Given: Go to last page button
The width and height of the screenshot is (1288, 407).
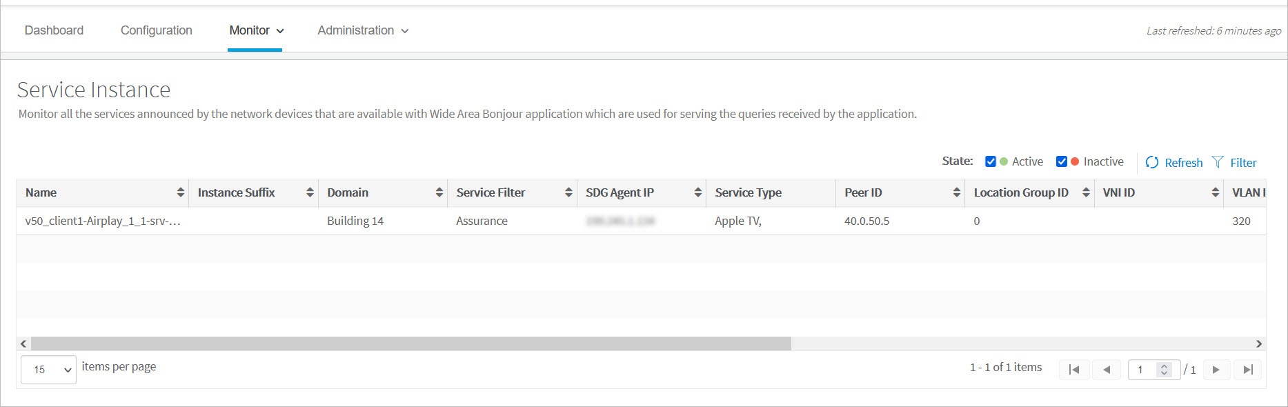Looking at the screenshot, I should [x=1248, y=370].
